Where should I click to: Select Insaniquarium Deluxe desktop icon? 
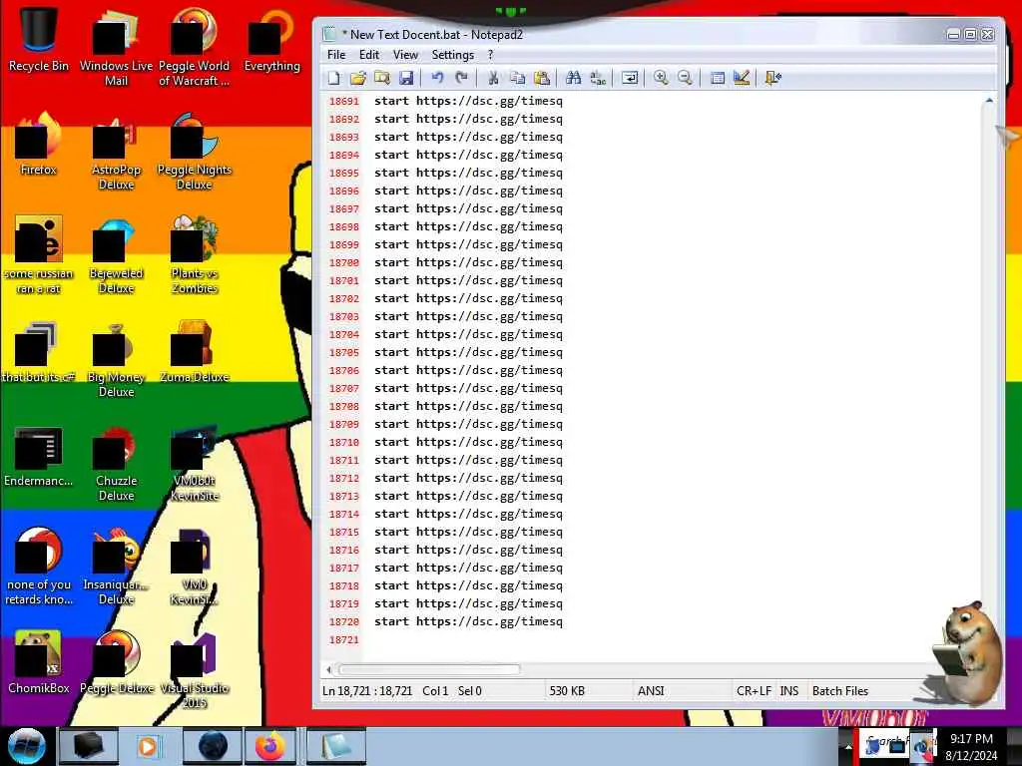coord(116,566)
